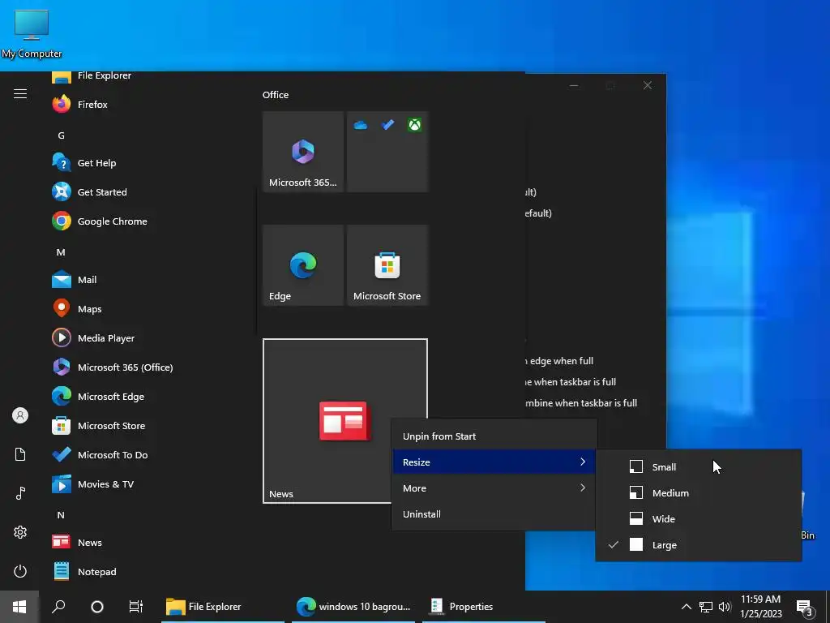Screen dimensions: 830x623
Task: Open the More submenu entry
Action: click(x=494, y=488)
